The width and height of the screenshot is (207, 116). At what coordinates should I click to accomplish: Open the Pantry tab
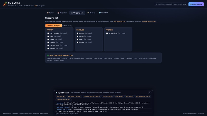pyautogui.click(x=50, y=13)
